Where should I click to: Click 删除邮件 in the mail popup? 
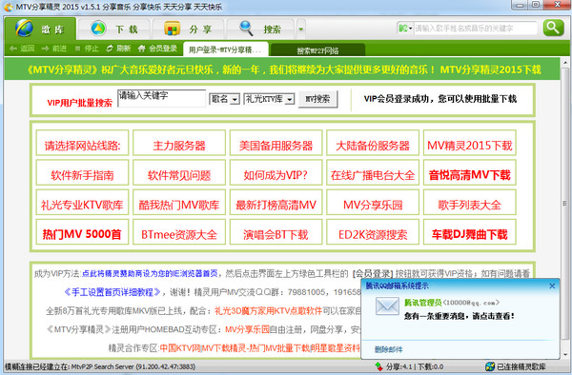[389, 349]
